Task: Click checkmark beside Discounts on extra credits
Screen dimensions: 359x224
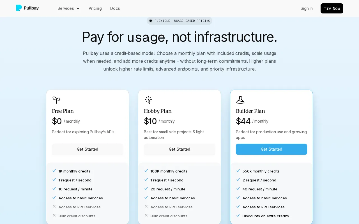Action: 238,216
